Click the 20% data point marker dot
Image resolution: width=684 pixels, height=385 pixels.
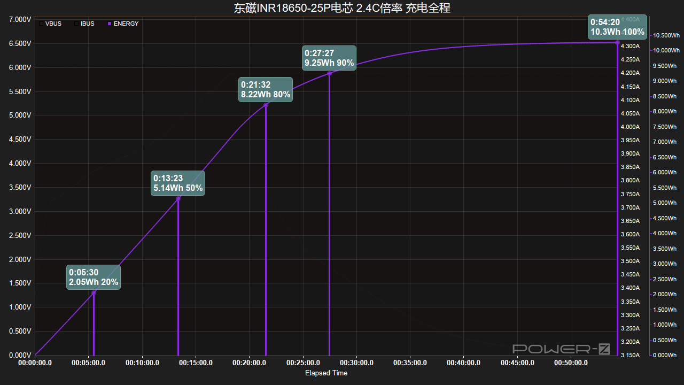tap(94, 292)
